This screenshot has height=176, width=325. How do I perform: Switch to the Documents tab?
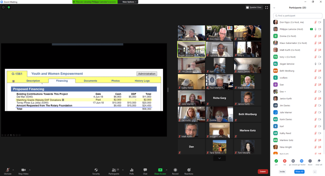tap(90, 81)
